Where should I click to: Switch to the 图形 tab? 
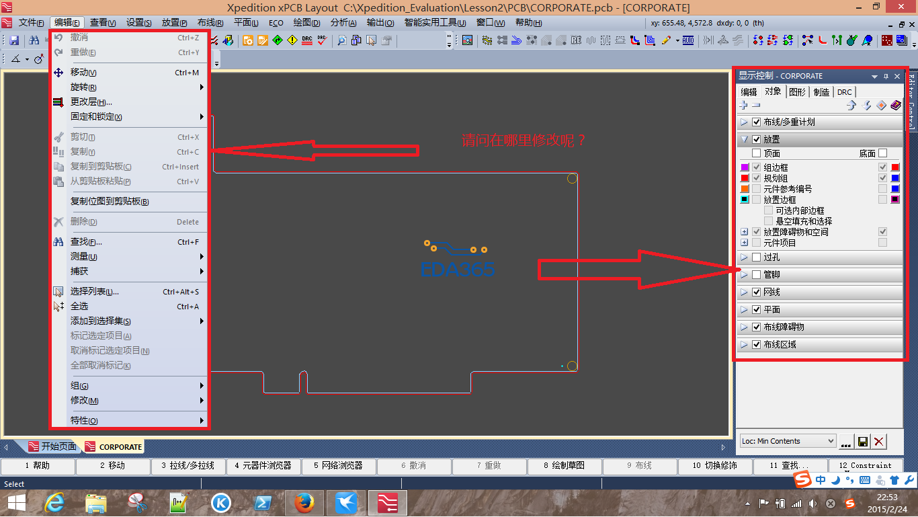(798, 92)
